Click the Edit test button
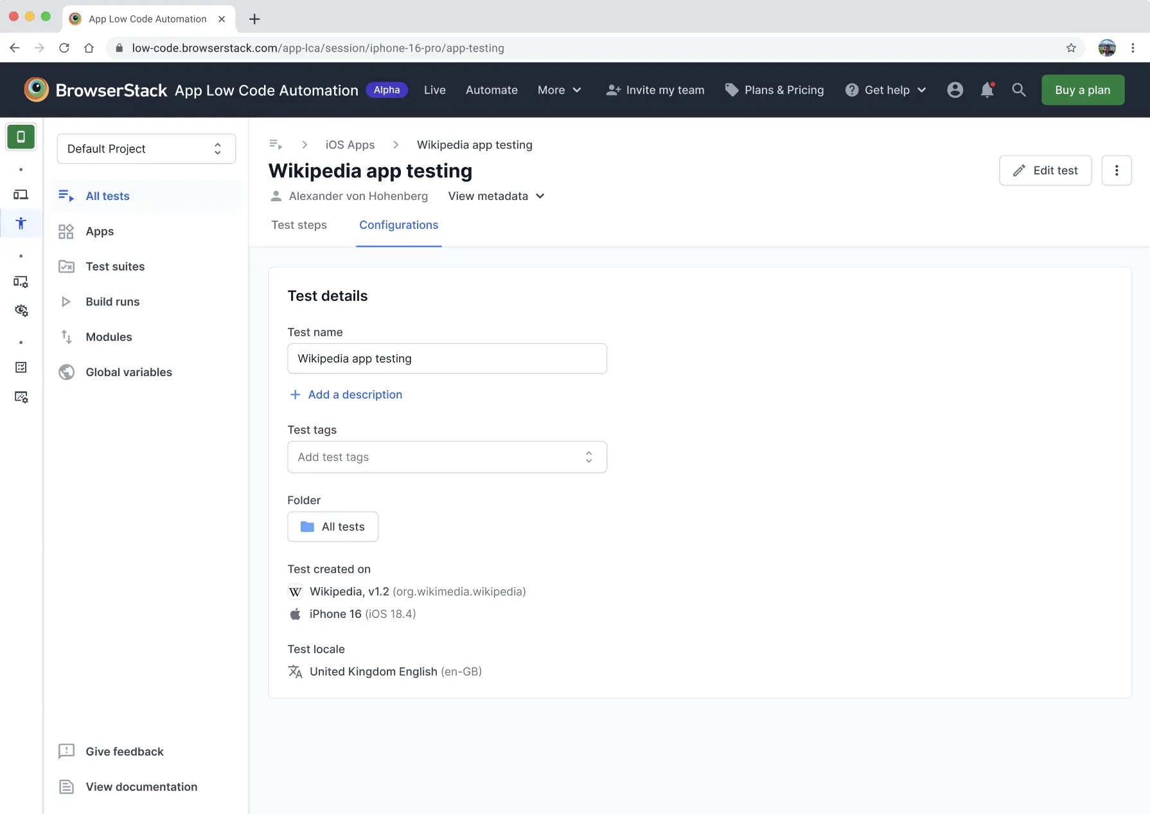The width and height of the screenshot is (1150, 814). tap(1045, 170)
